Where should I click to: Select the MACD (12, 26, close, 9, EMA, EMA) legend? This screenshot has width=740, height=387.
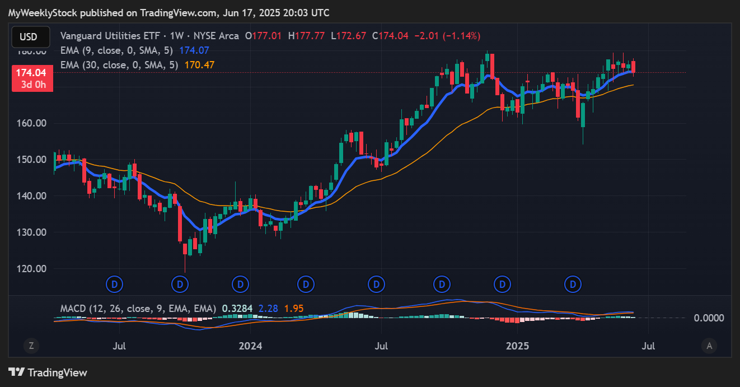point(138,309)
